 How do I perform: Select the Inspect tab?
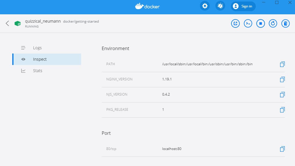[x=40, y=59]
